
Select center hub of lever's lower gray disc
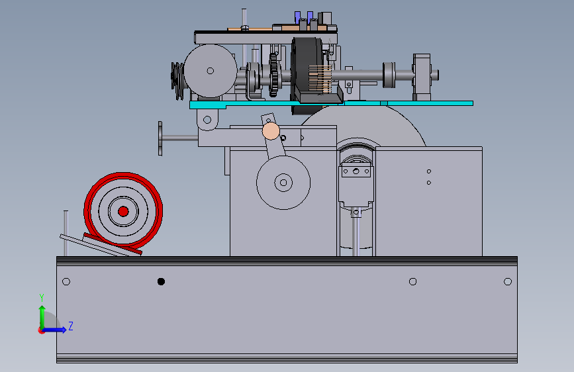coord(283,182)
